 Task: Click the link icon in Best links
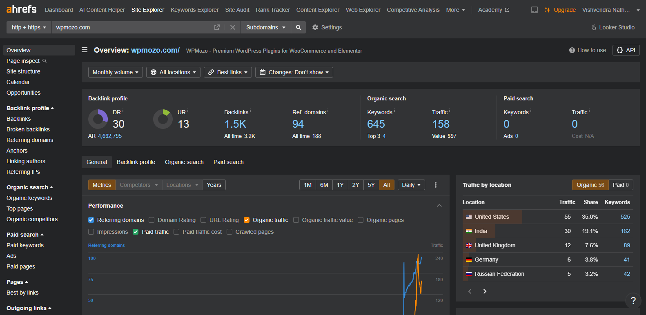coord(211,72)
